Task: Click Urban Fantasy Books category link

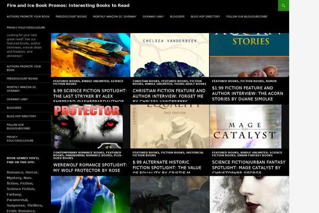Action: (x=255, y=155)
